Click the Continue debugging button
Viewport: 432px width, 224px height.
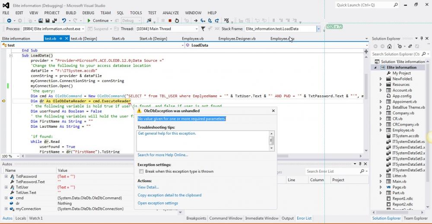(x=98, y=21)
